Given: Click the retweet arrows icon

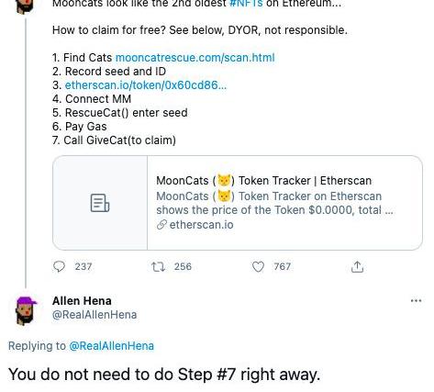Looking at the screenshot, I should 159,267.
